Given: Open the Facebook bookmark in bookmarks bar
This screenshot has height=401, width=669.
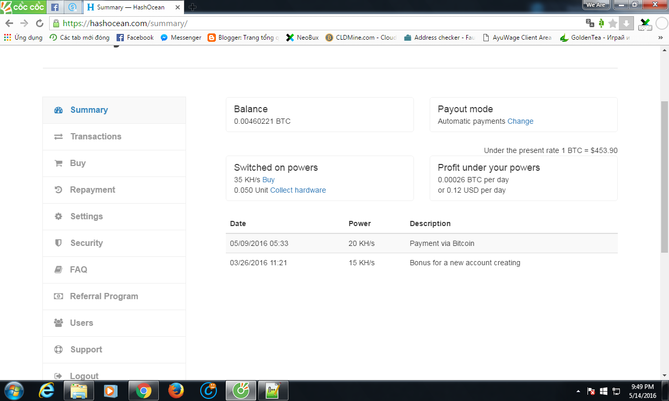Looking at the screenshot, I should point(135,38).
